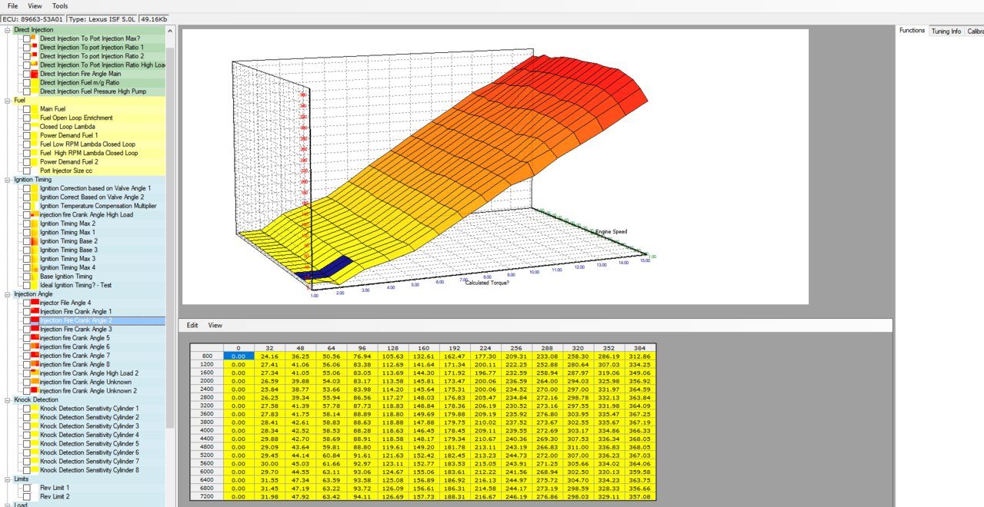Select injection fire Crank Angle Unknown item
This screenshot has height=507, width=984.
pos(85,382)
